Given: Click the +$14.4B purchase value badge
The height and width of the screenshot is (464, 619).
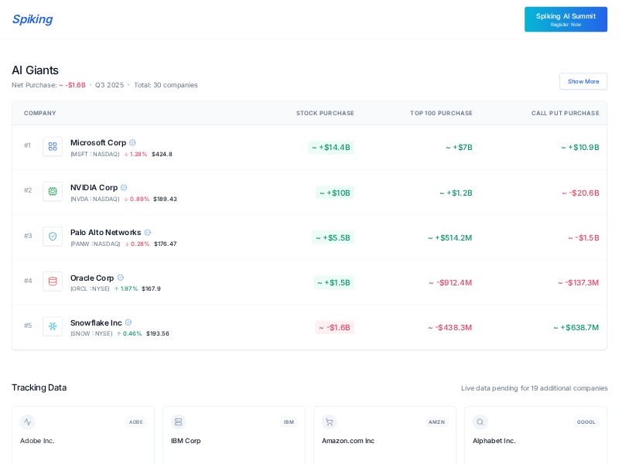Looking at the screenshot, I should 331,148.
